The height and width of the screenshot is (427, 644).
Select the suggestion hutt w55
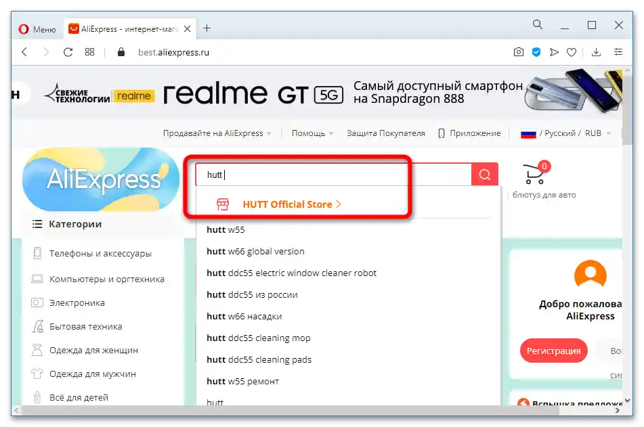[x=226, y=229]
